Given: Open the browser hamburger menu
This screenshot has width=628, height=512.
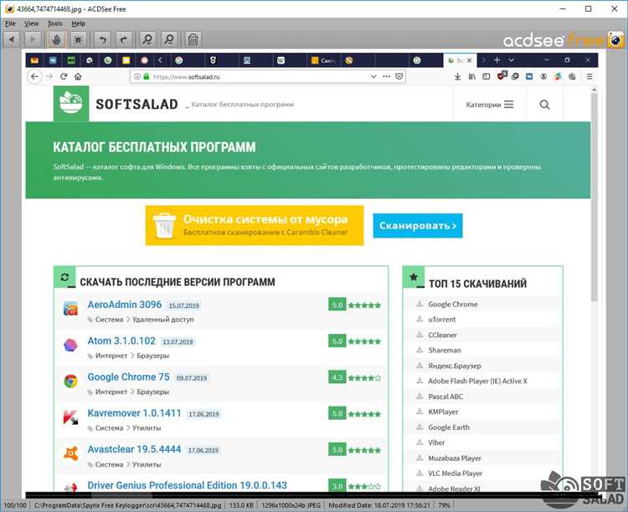Looking at the screenshot, I should pyautogui.click(x=589, y=76).
